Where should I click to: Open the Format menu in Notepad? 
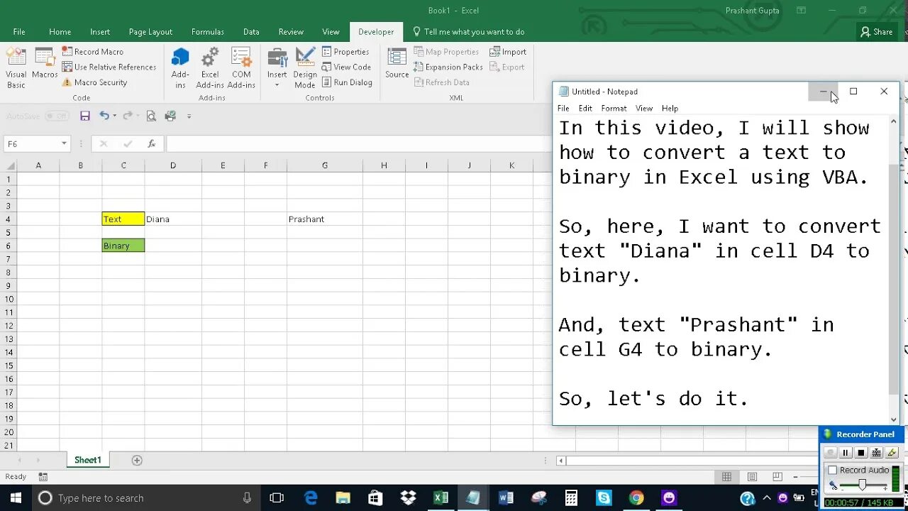tap(614, 109)
